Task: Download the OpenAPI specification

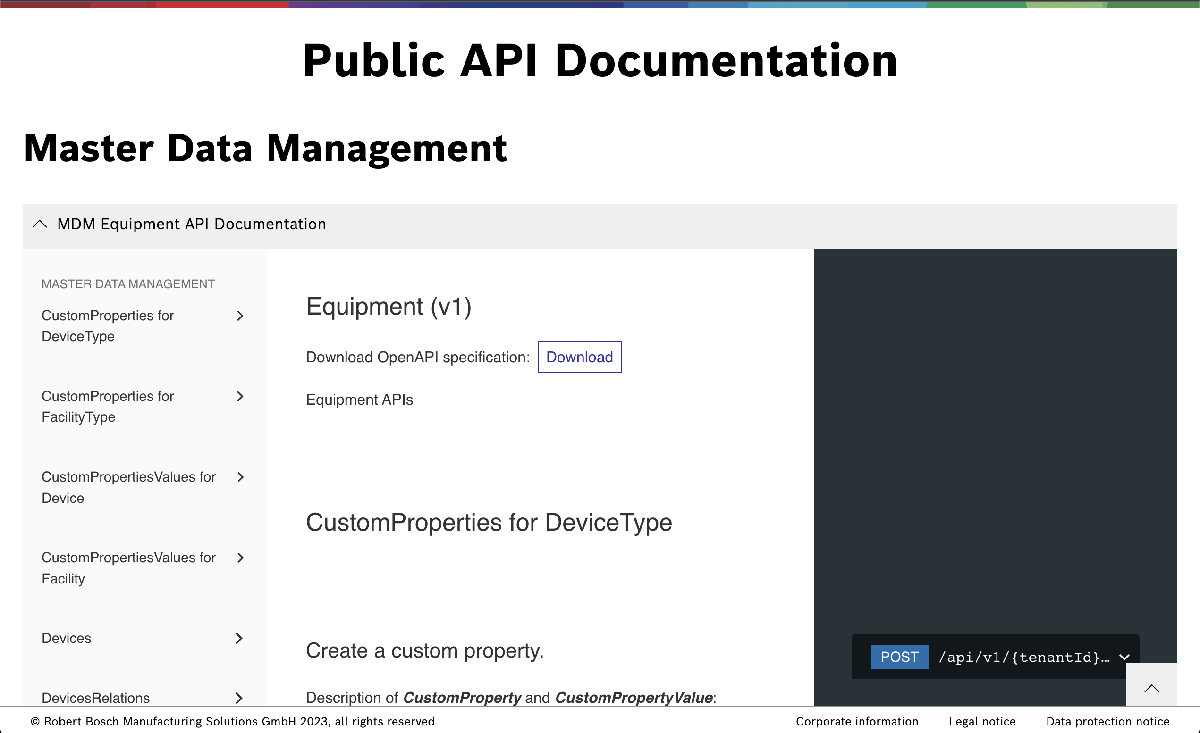Action: point(579,357)
